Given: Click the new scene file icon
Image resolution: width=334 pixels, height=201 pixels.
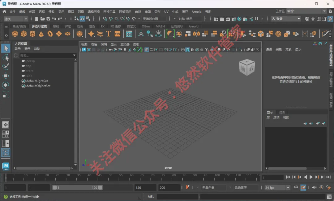Looking at the screenshot, I should coord(36,19).
